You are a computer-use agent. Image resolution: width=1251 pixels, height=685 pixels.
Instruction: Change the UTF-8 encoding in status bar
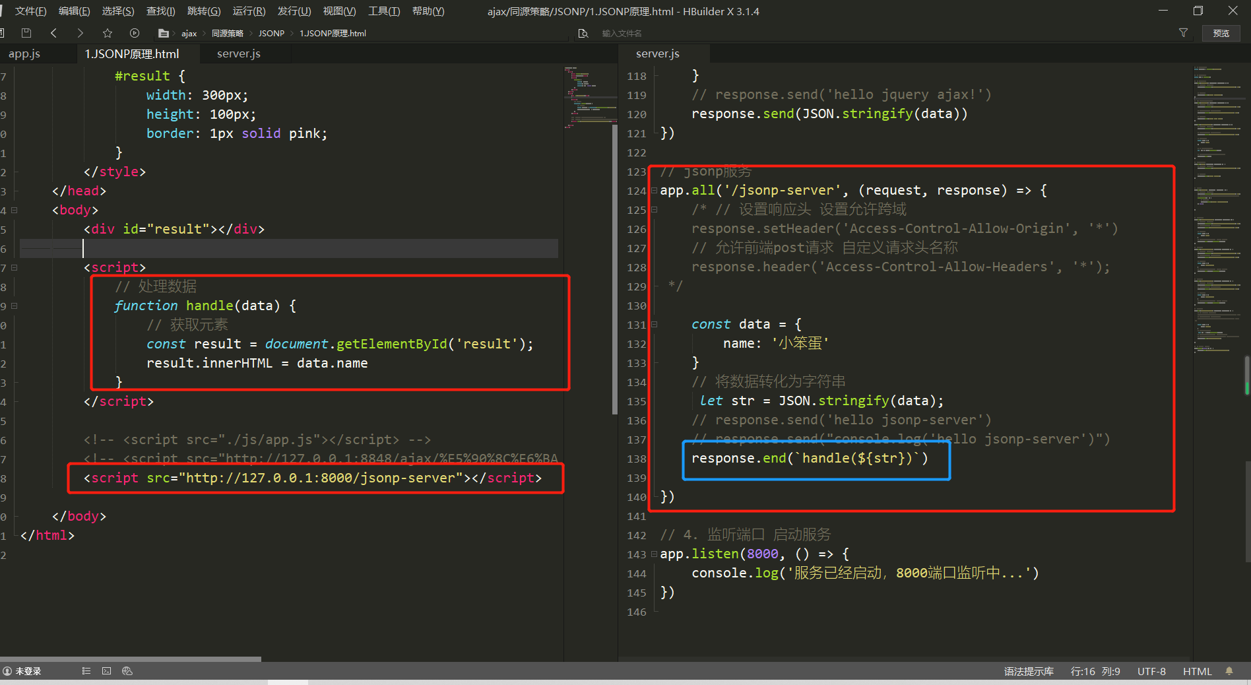[1151, 671]
